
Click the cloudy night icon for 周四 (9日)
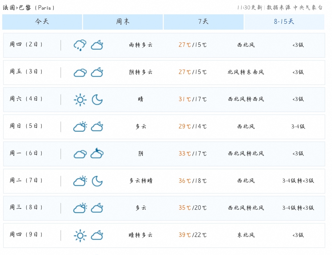(x=97, y=235)
